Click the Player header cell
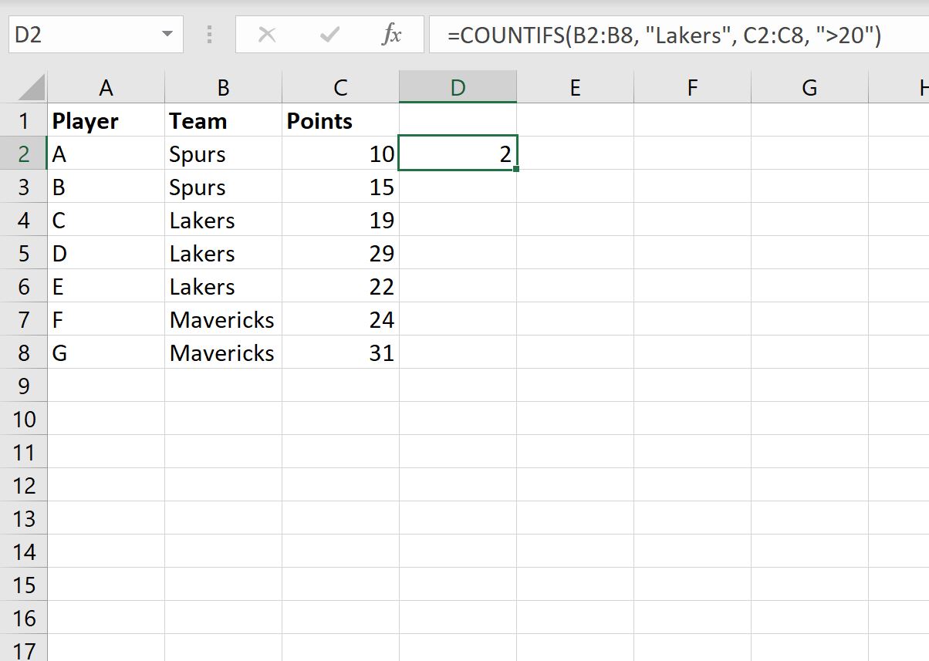This screenshot has height=661, width=929. [x=106, y=120]
